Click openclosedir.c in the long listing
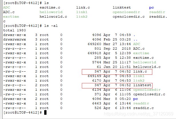Viewport: 176px width, 119px height. click(149, 94)
